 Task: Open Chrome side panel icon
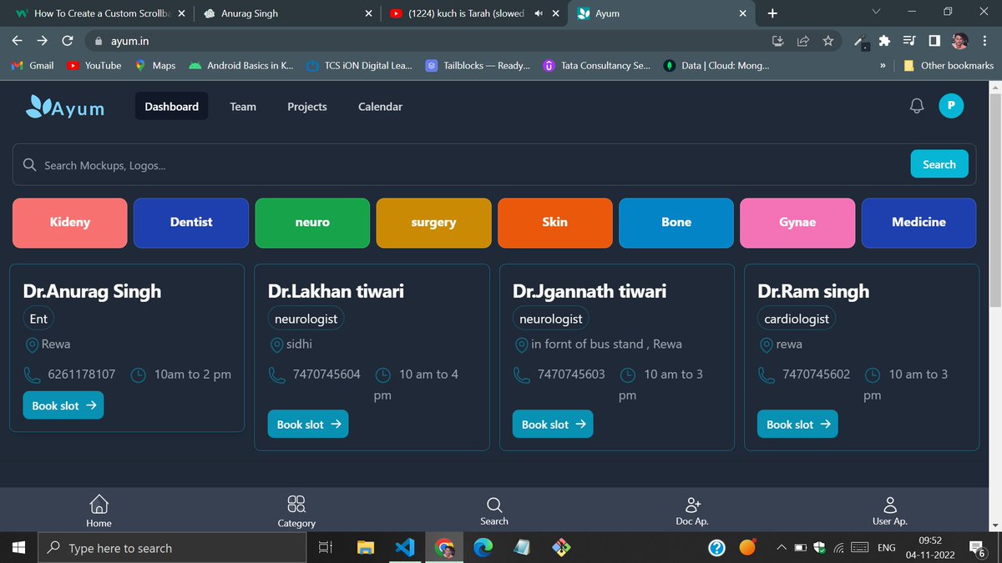tap(934, 40)
